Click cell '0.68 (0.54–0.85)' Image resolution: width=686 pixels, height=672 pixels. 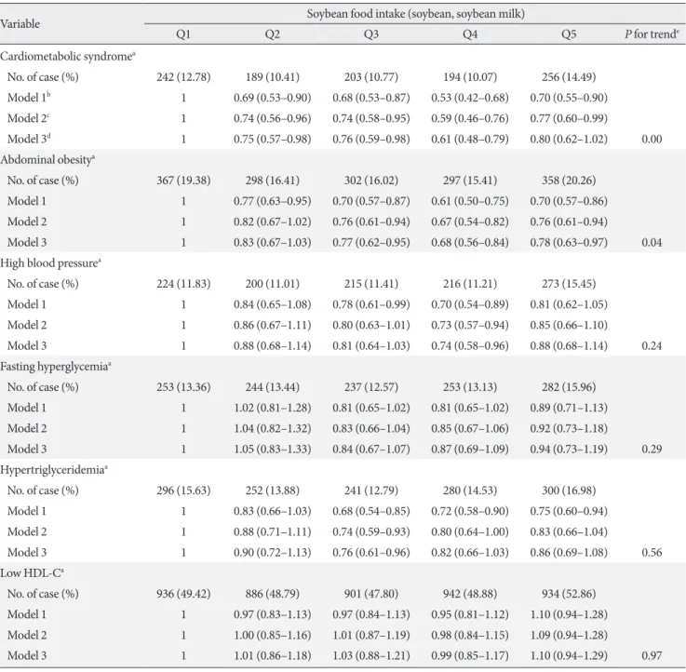(x=371, y=511)
